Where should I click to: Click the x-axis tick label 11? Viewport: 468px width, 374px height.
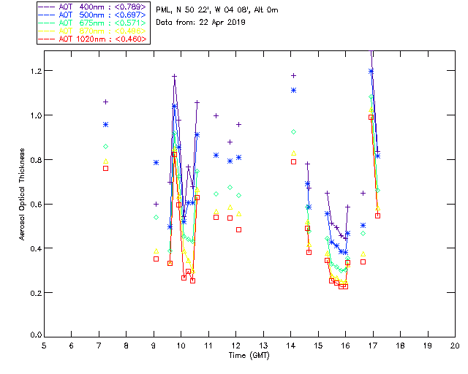pyautogui.click(x=208, y=346)
